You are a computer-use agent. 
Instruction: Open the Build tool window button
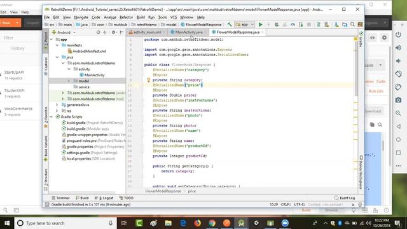[82, 198]
